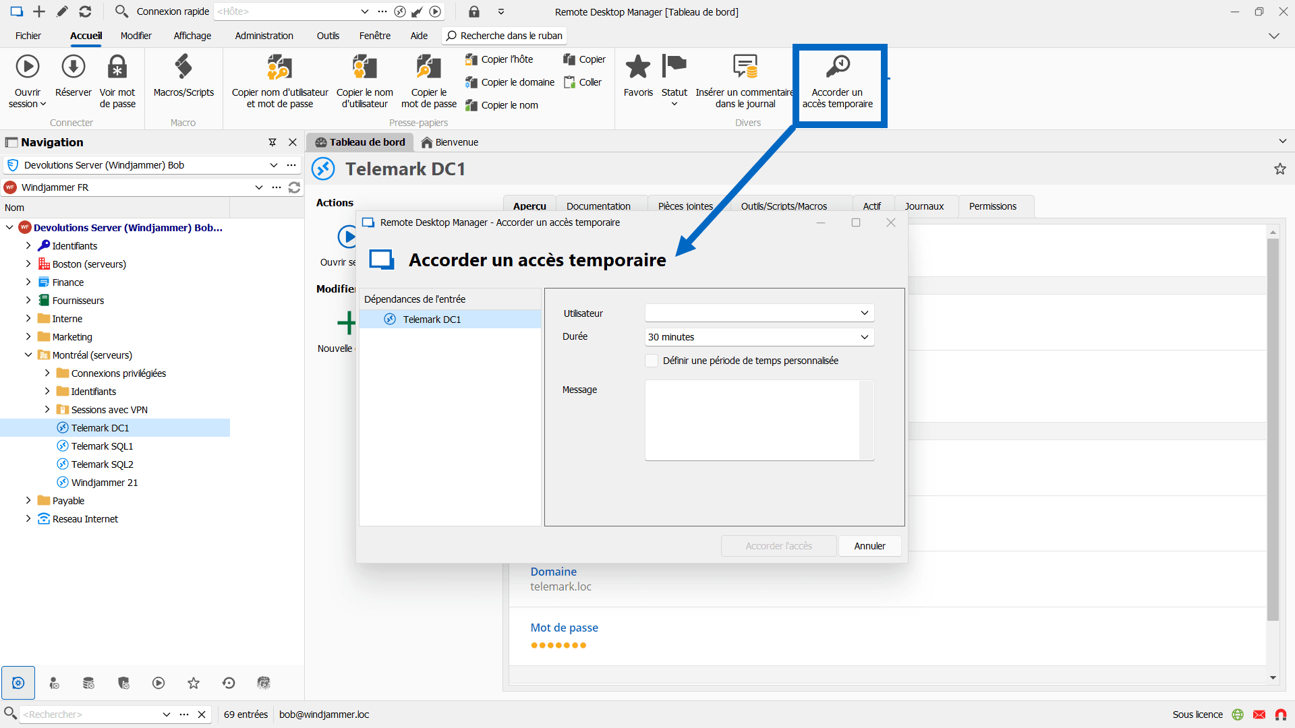1295x728 pixels.
Task: Click the Copier le mot de passe icon
Action: pyautogui.click(x=428, y=67)
